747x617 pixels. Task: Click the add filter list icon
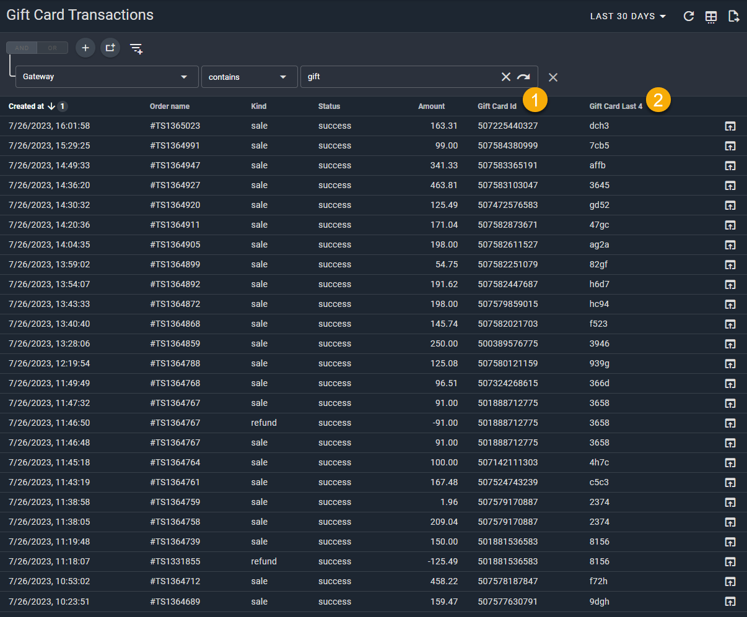pyautogui.click(x=136, y=48)
